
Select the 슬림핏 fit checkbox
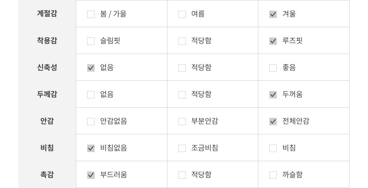click(91, 41)
